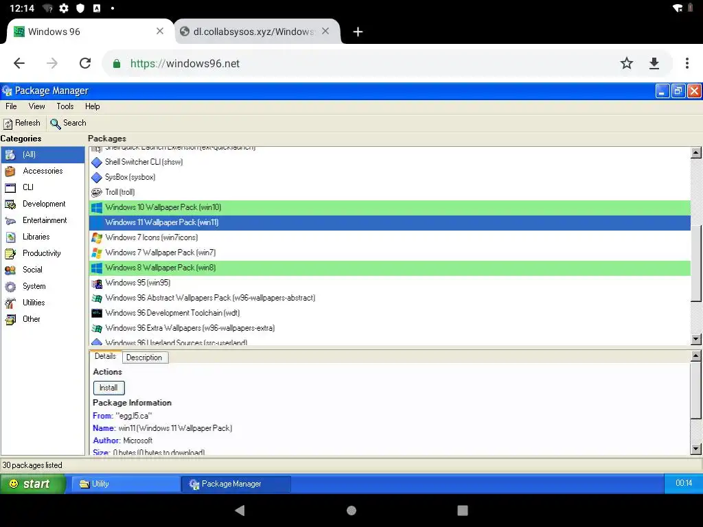Image resolution: width=703 pixels, height=527 pixels.
Task: Go back in the browser
Action: click(x=19, y=63)
